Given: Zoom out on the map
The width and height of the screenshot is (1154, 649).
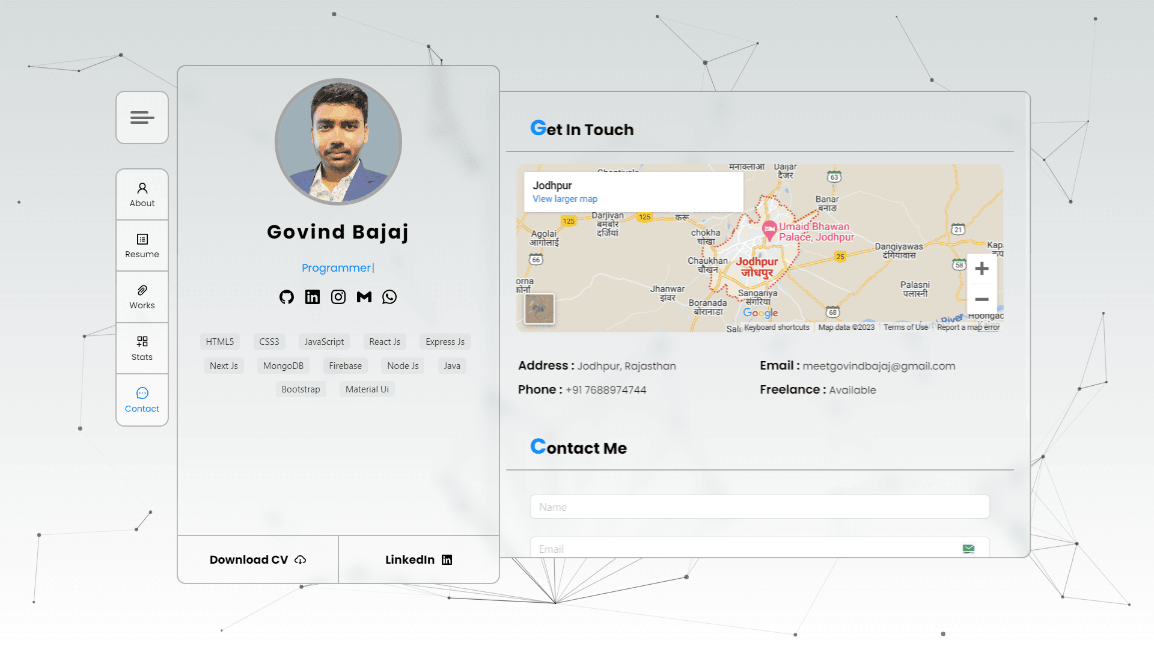Looking at the screenshot, I should [982, 299].
